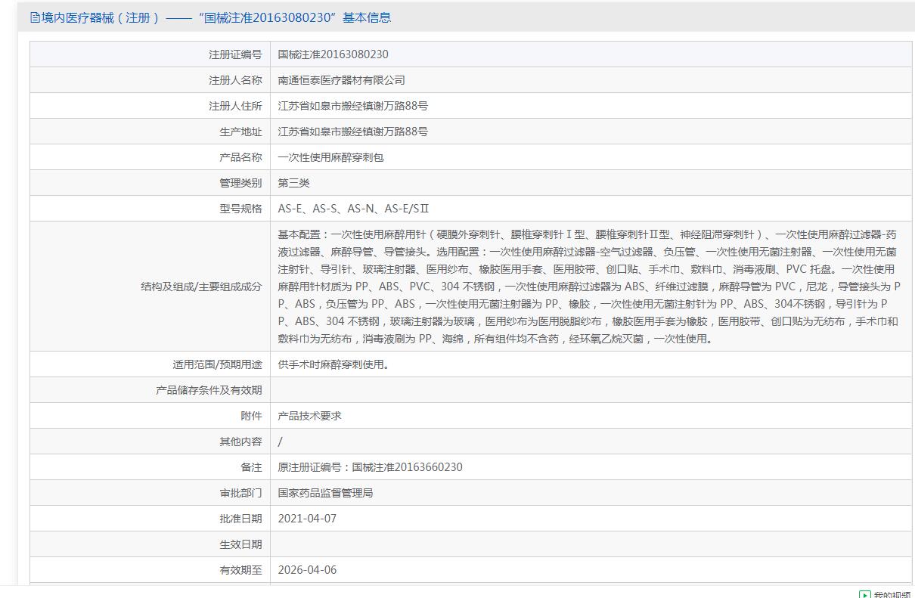The height and width of the screenshot is (598, 915).
Task: Open the 我的视频 link at bottom right
Action: [x=892, y=594]
